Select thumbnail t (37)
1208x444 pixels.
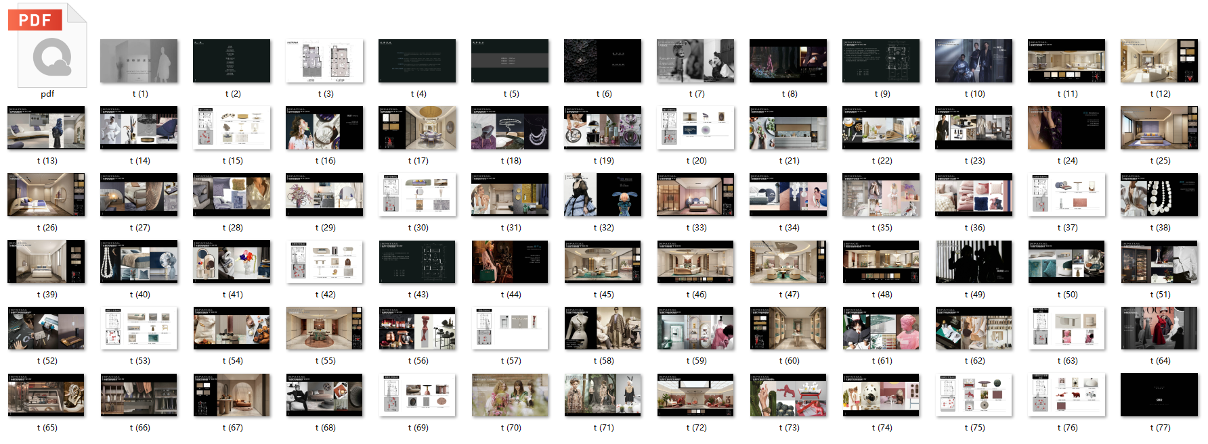1066,195
